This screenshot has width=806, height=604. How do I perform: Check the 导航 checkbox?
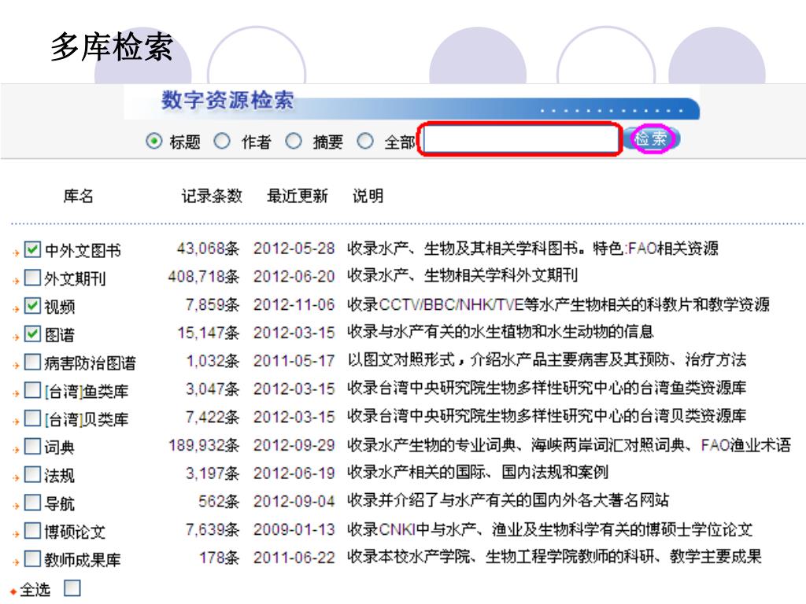31,503
